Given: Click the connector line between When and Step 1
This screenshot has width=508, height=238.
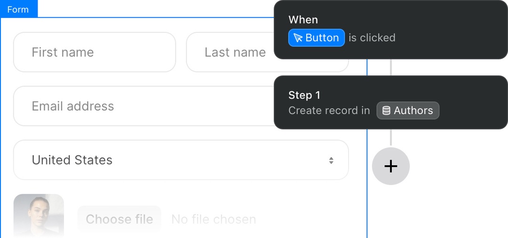Looking at the screenshot, I should [x=391, y=67].
